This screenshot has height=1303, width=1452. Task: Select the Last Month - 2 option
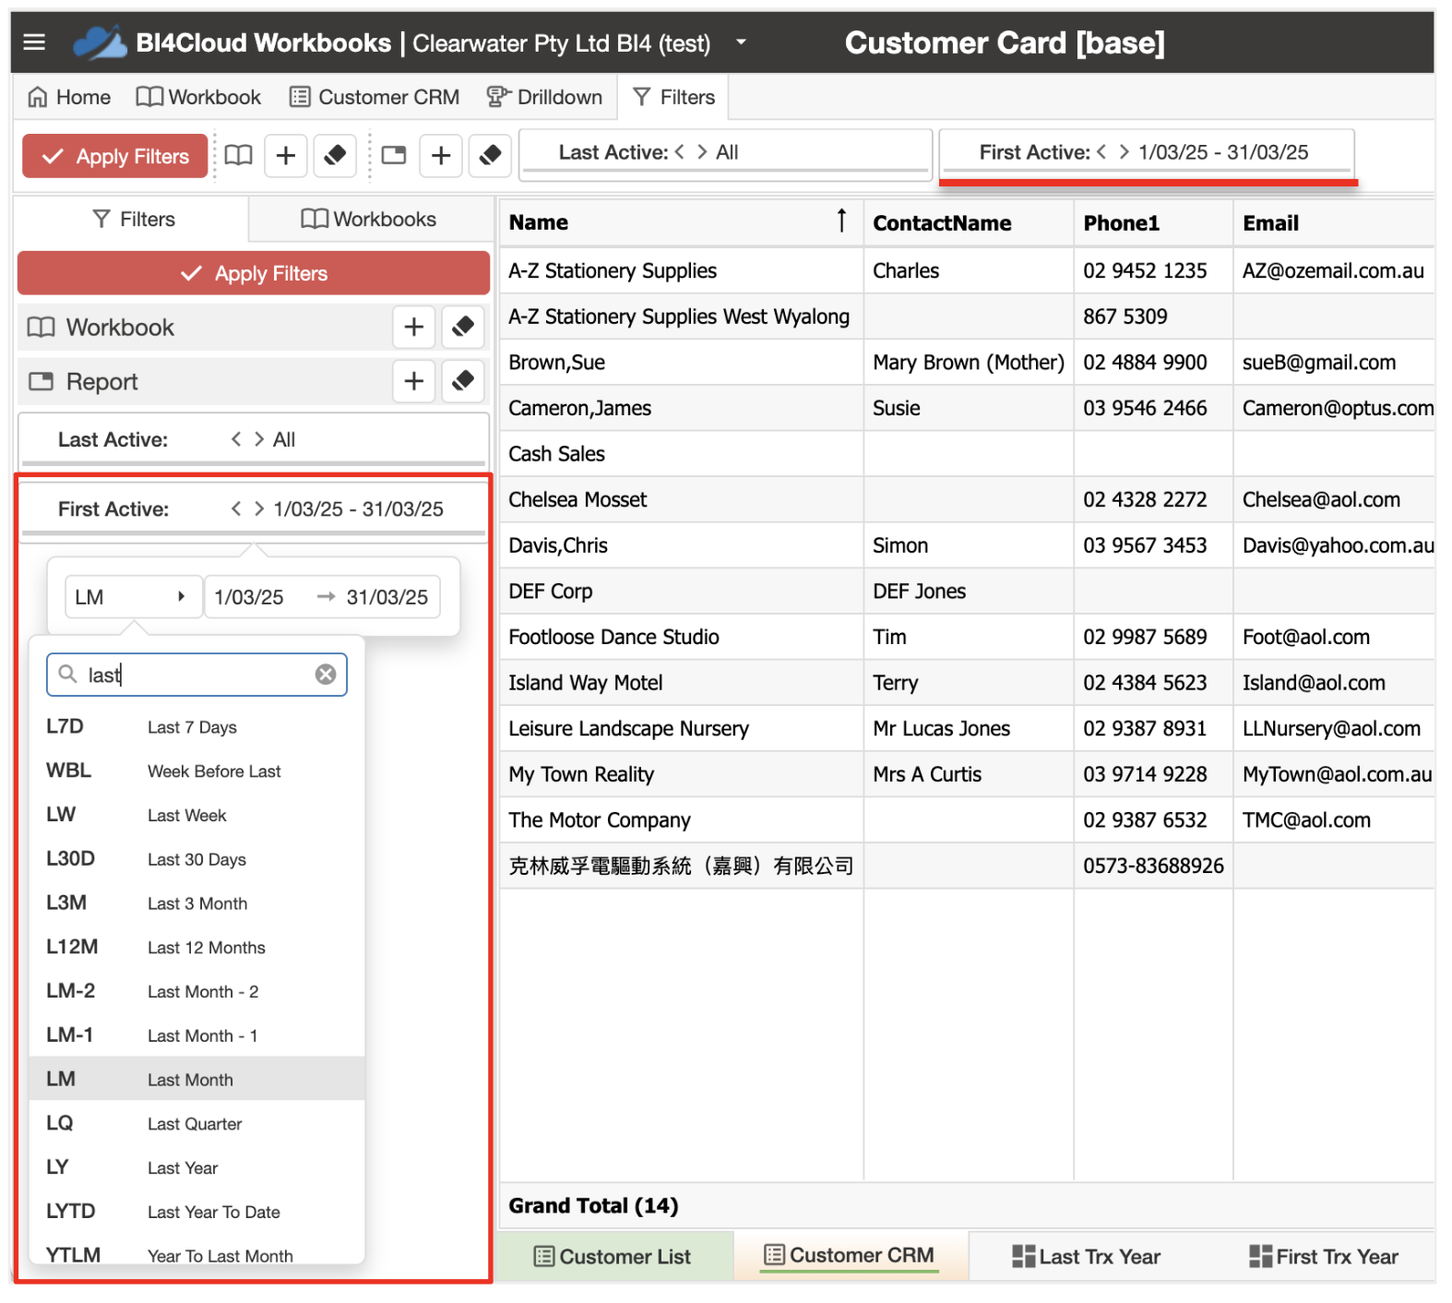196,992
